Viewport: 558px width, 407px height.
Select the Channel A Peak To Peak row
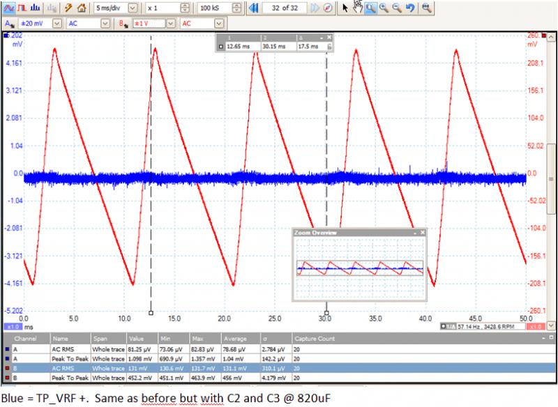280,359
